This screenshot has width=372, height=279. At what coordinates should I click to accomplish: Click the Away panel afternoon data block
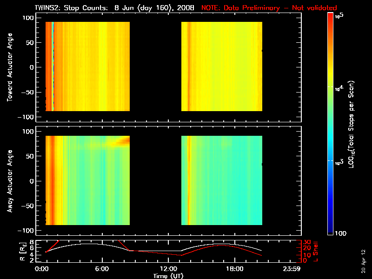pos(222,180)
